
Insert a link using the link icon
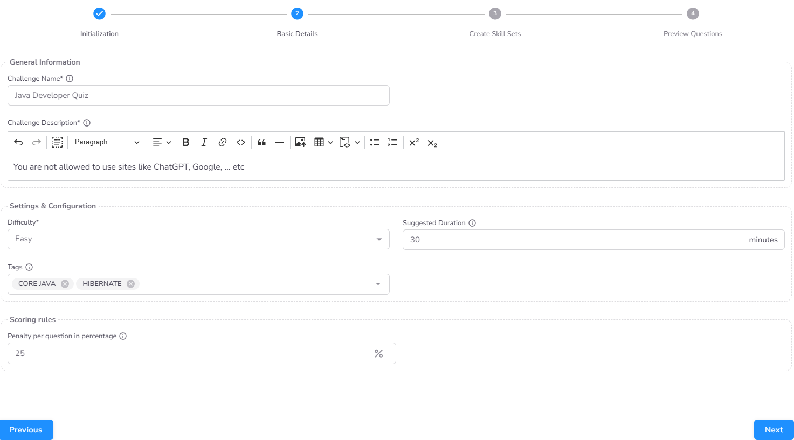coord(222,143)
